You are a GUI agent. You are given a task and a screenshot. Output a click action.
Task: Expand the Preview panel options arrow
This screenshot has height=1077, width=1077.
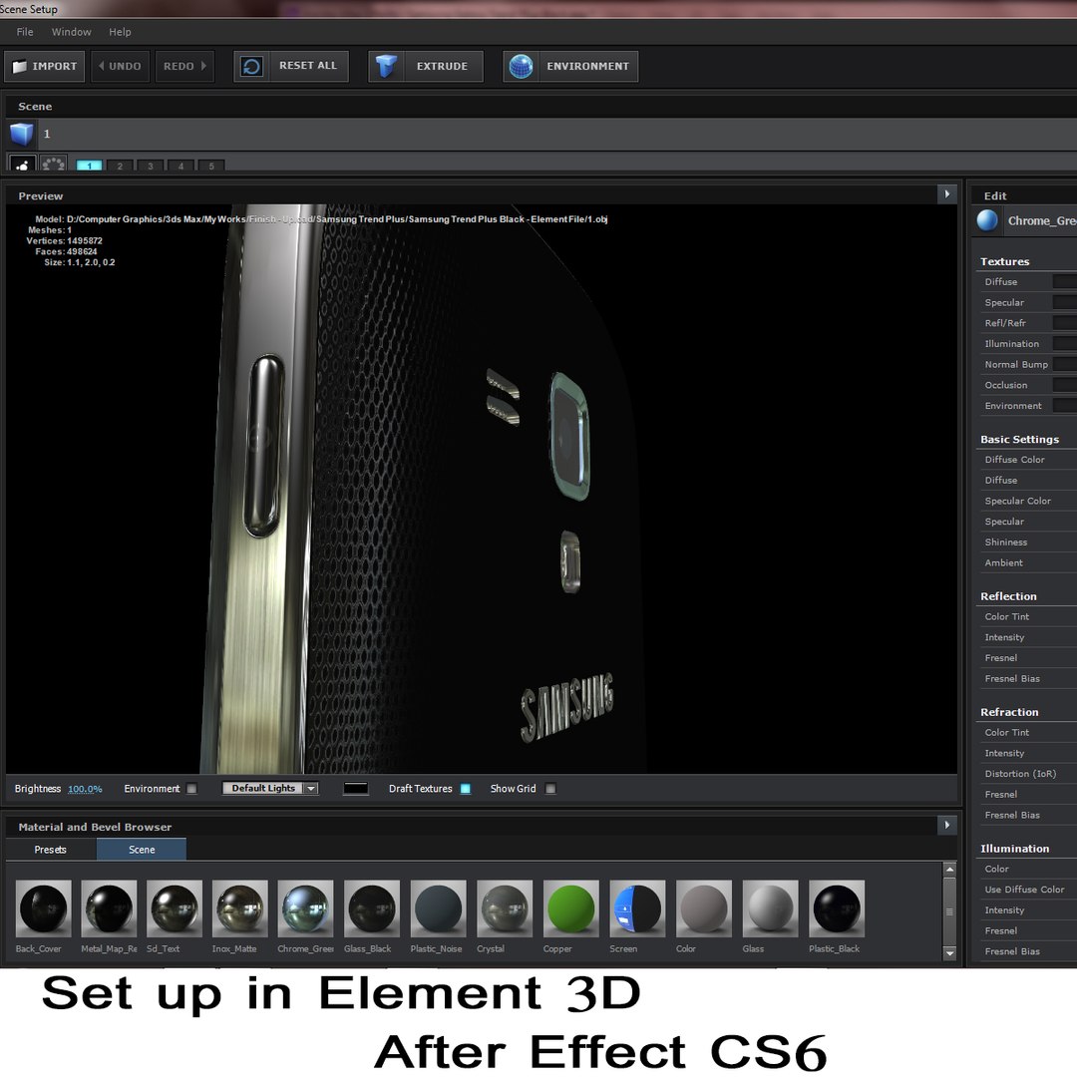[x=947, y=194]
